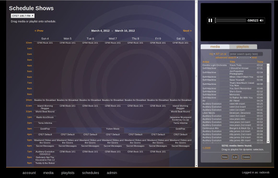
Task: Open the media menu in bottom bar
Action: [x=48, y=173]
